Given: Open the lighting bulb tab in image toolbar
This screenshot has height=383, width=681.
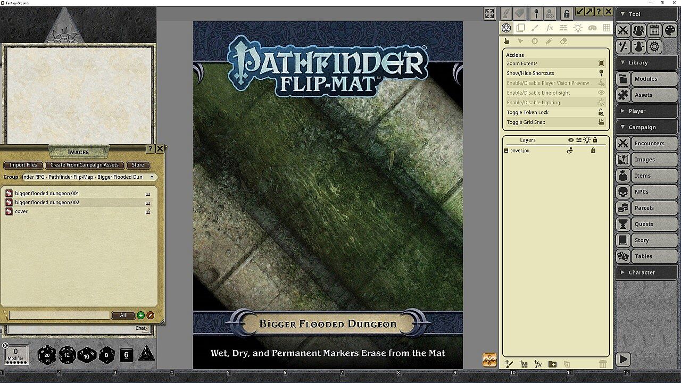Looking at the screenshot, I should pos(578,28).
